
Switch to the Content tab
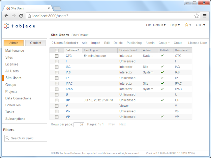35,43
